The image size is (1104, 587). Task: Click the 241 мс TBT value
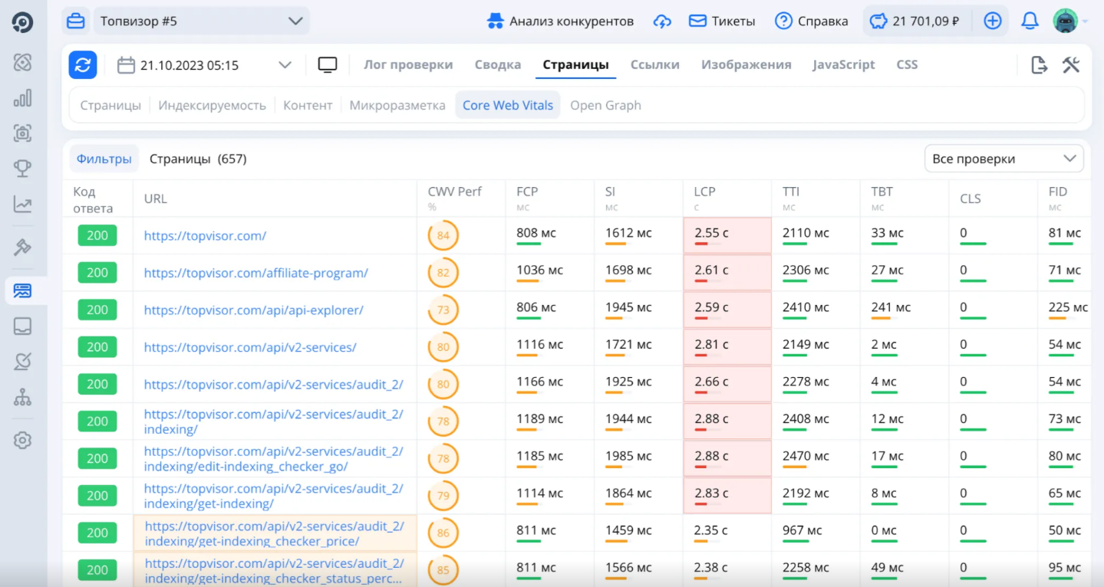[x=891, y=307]
